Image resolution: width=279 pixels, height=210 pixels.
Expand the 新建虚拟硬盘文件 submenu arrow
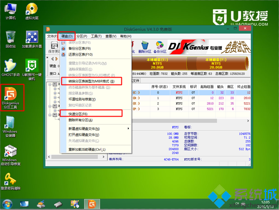[128, 128]
